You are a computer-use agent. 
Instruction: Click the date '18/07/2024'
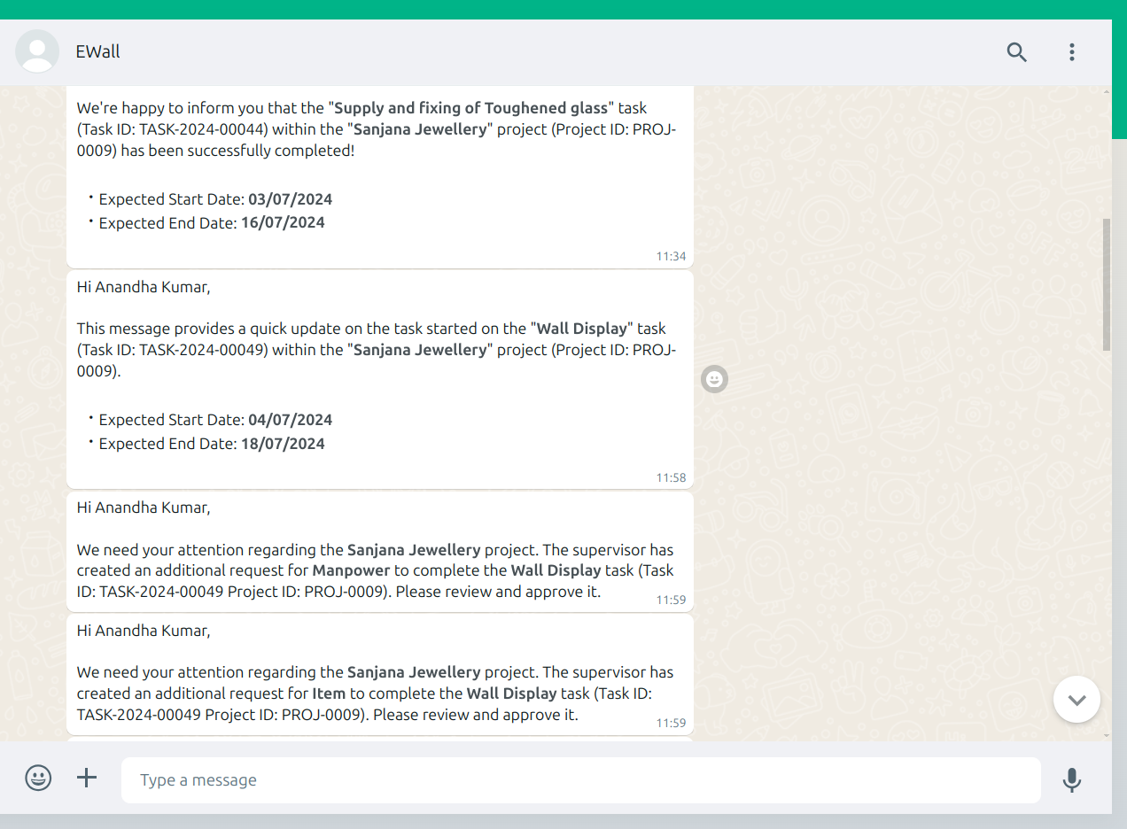coord(283,444)
